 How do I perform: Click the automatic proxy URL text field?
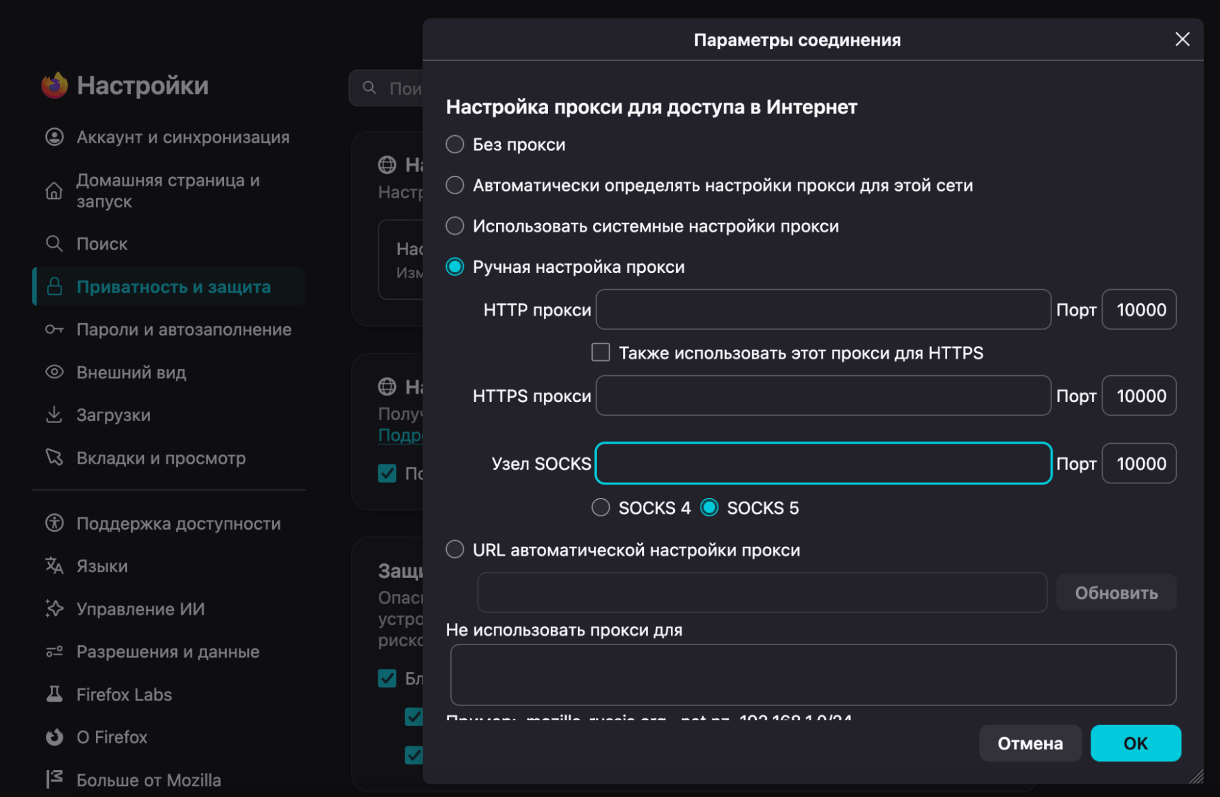(762, 593)
